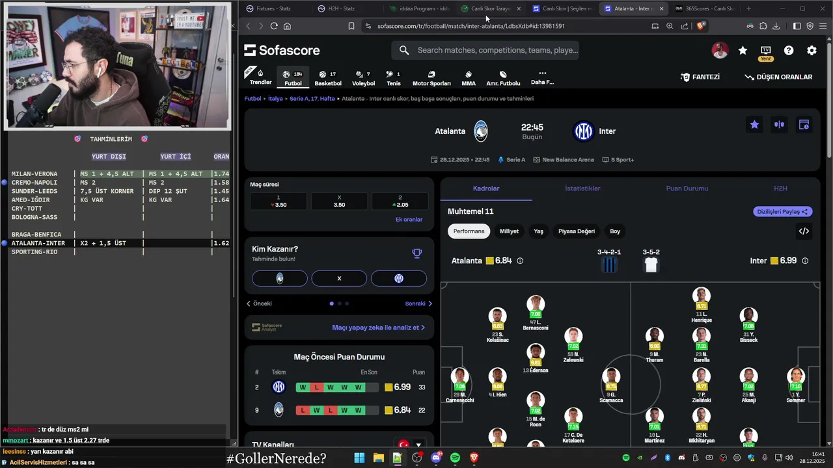Click the Sofascore logo
The image size is (833, 468).
pos(282,50)
